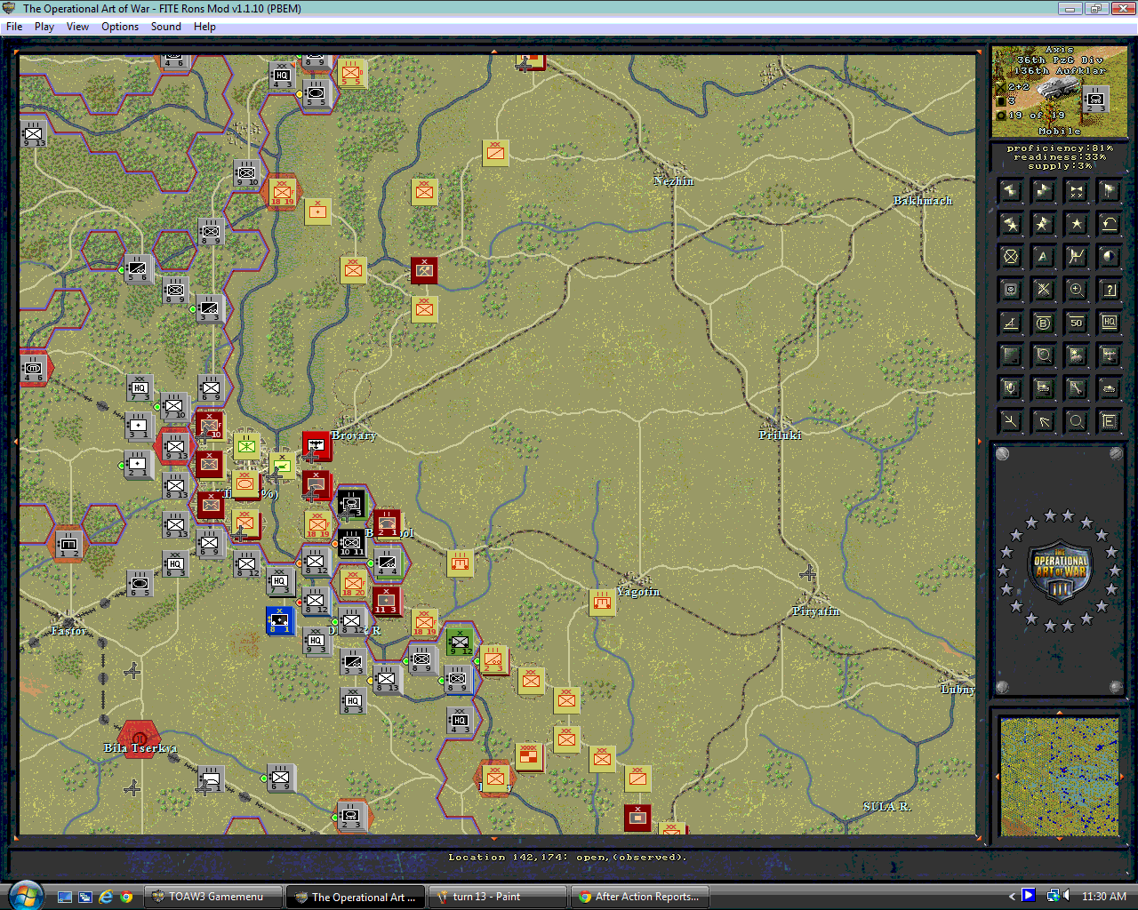Click the circled B icon
The width and height of the screenshot is (1138, 910).
1043,323
